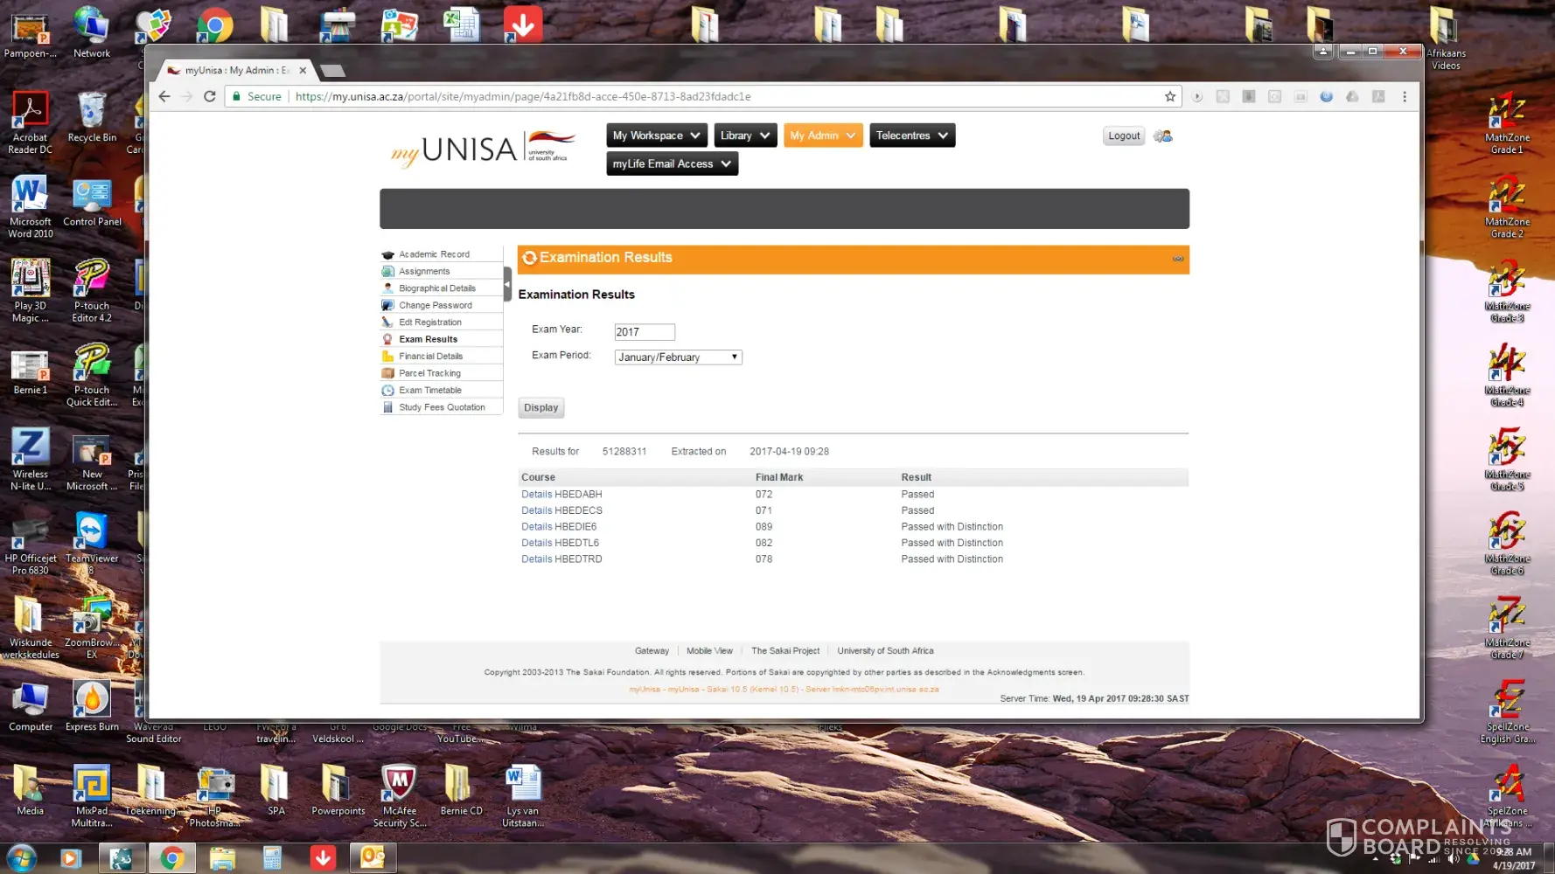Viewport: 1555px width, 874px height.
Task: Click the Exam Year input field
Action: [644, 332]
